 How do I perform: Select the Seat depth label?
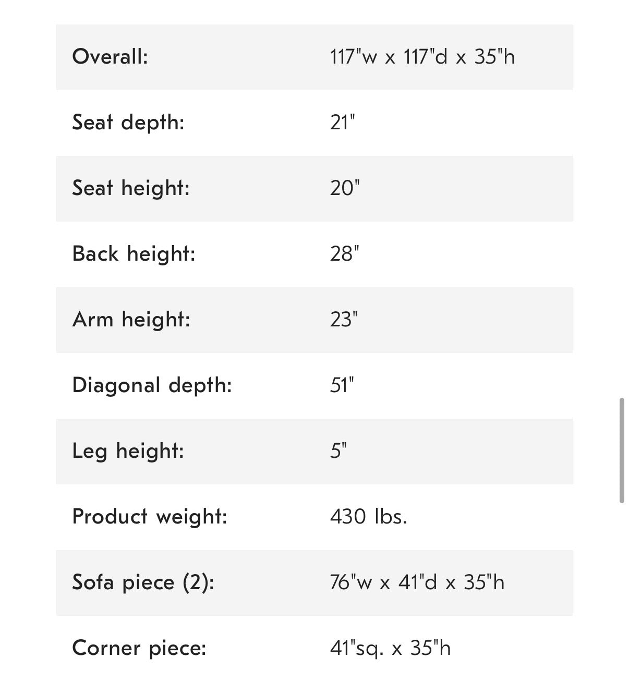click(128, 123)
